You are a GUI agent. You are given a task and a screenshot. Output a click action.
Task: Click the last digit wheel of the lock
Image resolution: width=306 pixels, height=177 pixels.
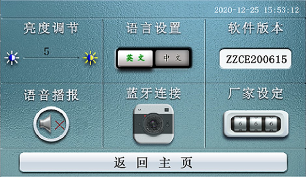(x=271, y=124)
